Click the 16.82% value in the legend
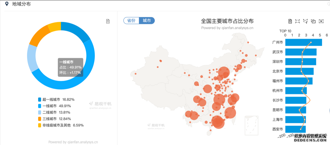The width and height of the screenshot is (330, 145). pos(69,100)
